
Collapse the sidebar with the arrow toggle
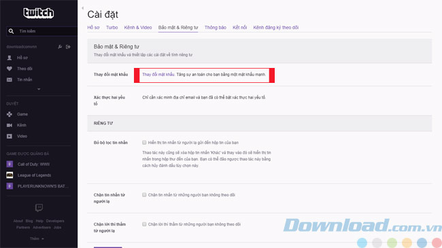[x=82, y=8]
